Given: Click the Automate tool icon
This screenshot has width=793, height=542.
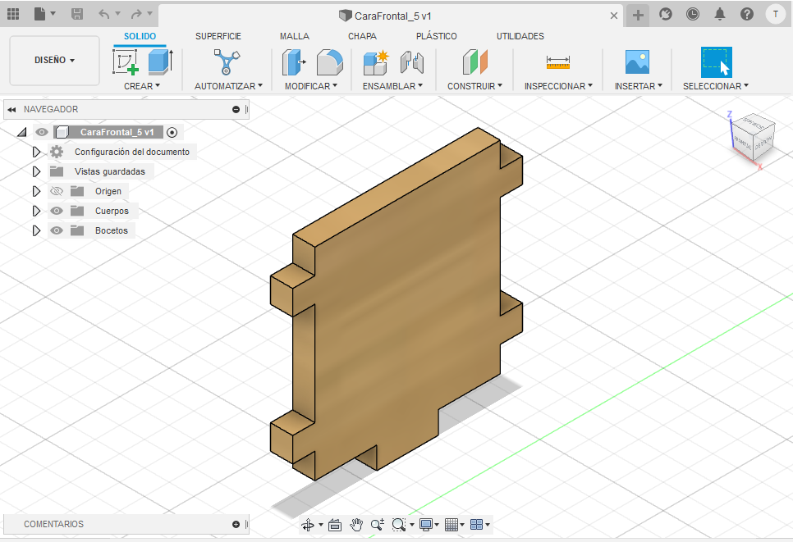Looking at the screenshot, I should tap(227, 62).
